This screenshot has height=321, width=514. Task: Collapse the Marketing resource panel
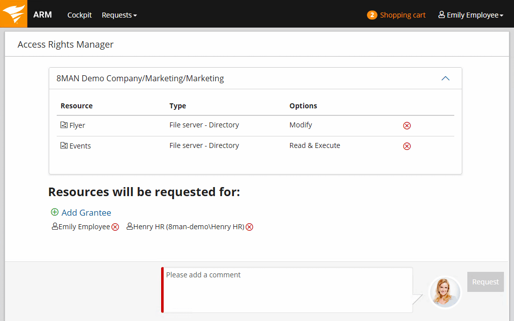pos(445,78)
